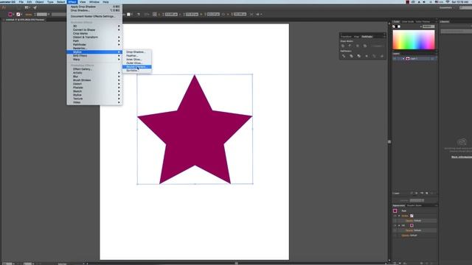Open Effect Gallery

pos(94,69)
